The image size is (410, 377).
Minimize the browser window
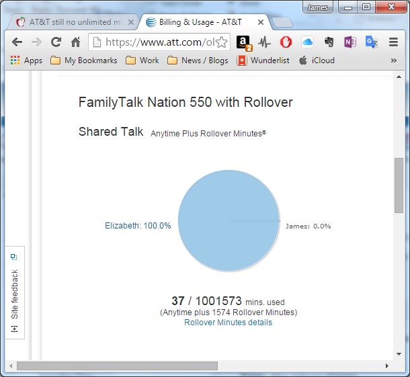tap(348, 7)
